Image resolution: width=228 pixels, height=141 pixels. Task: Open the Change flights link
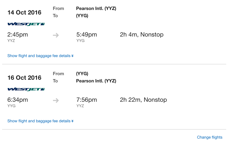(x=210, y=137)
